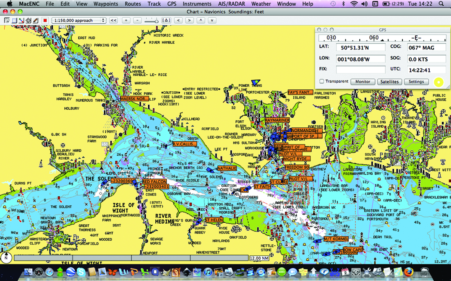Image resolution: width=451 pixels, height=281 pixels.
Task: Click the Monitor button in GPS panel
Action: [363, 82]
